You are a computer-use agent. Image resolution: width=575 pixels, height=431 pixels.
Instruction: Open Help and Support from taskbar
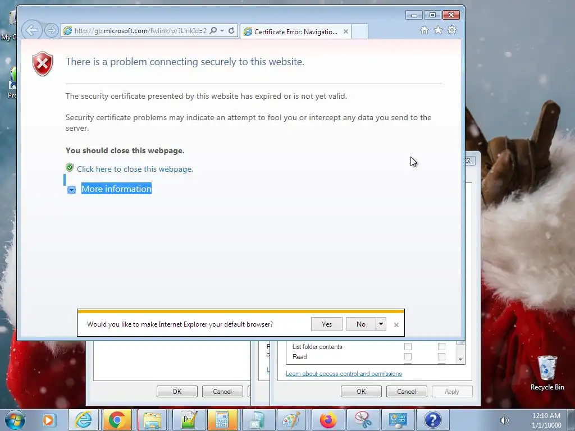(433, 420)
